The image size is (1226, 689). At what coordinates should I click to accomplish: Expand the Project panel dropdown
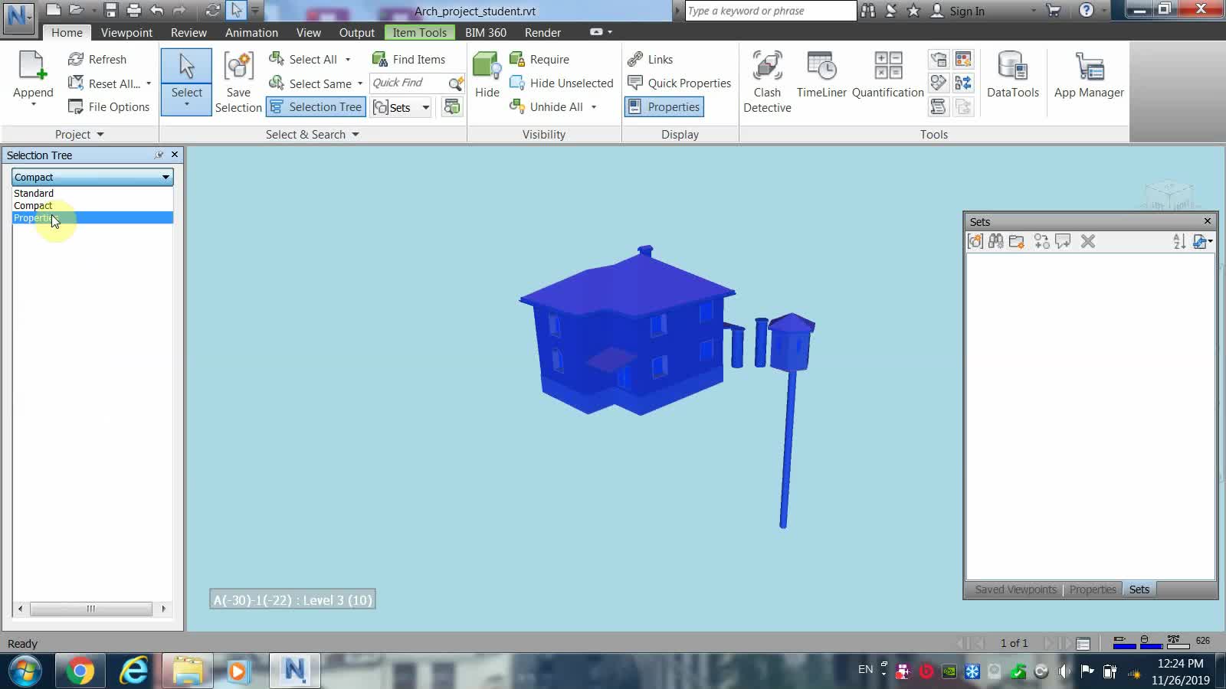click(x=100, y=134)
